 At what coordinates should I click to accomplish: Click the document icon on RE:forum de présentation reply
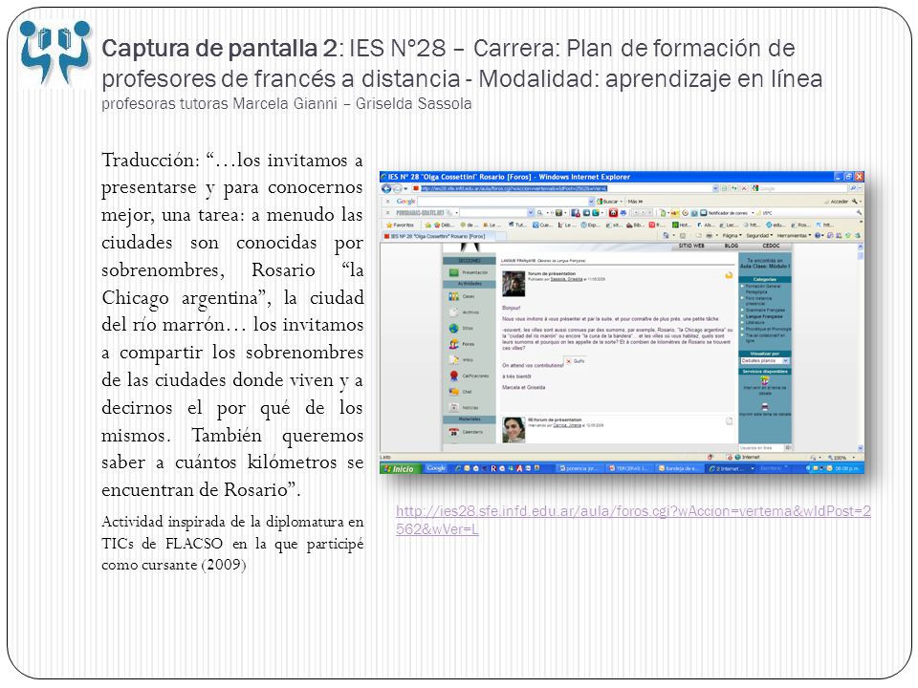(729, 420)
